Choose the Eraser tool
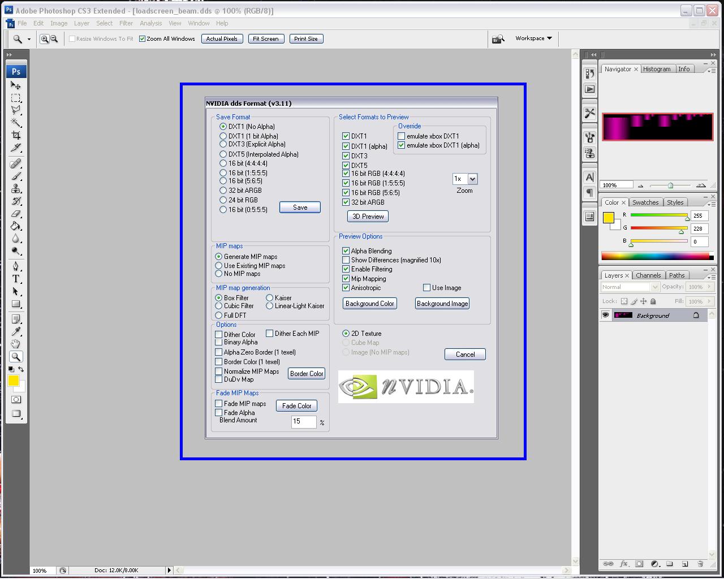The width and height of the screenshot is (724, 579). click(16, 214)
